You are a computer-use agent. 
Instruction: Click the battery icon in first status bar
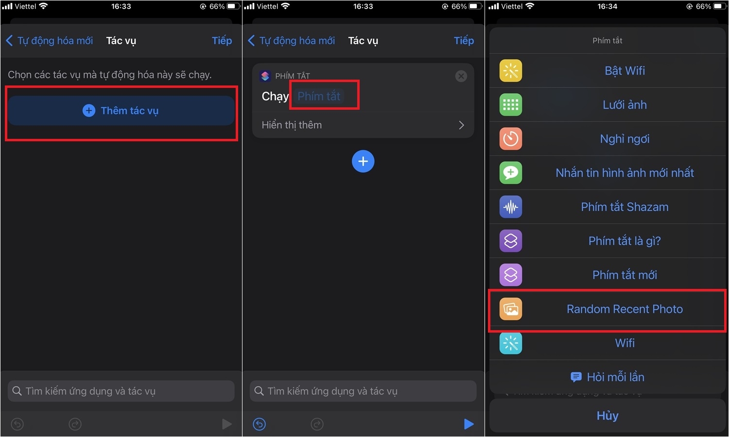(x=233, y=6)
